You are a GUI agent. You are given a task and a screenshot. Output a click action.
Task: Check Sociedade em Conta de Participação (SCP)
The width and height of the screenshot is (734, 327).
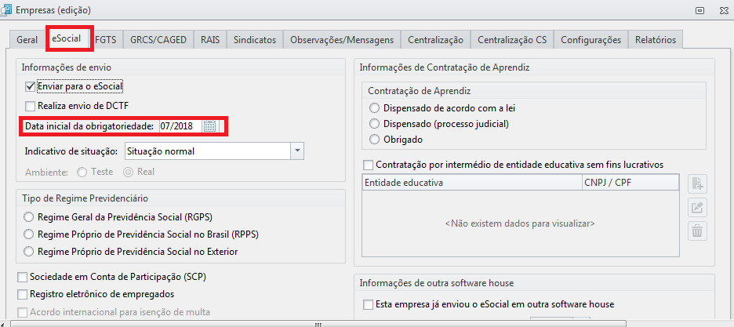pos(22,277)
